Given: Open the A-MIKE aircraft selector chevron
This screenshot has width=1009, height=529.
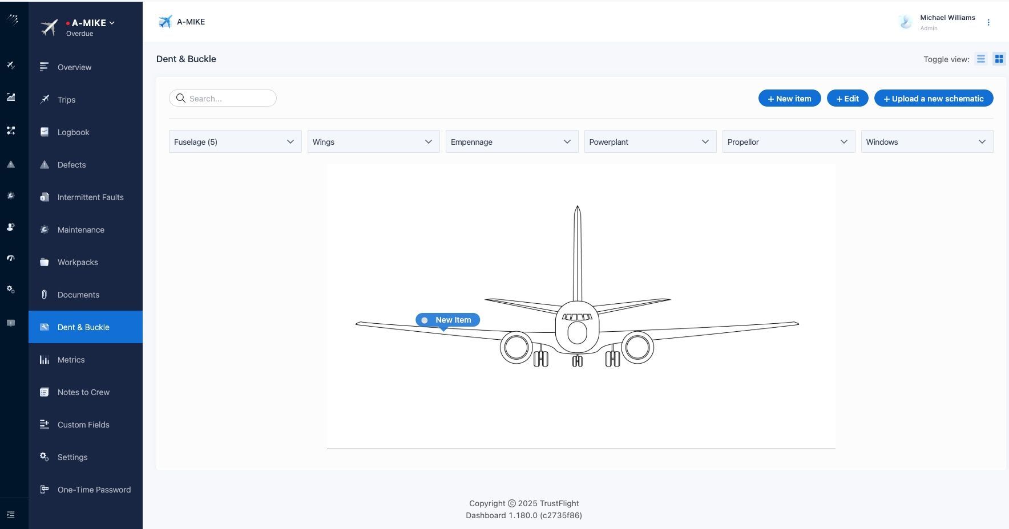Looking at the screenshot, I should point(112,23).
